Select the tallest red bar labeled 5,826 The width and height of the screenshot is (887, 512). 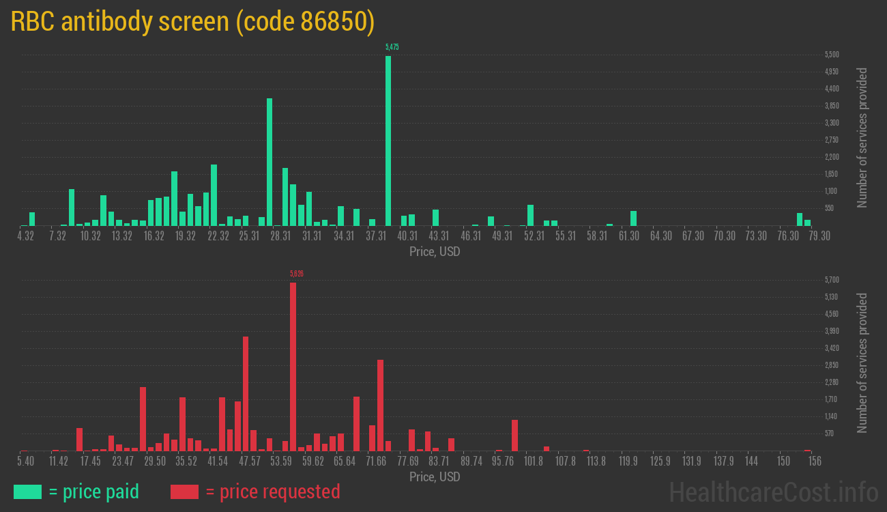tap(293, 367)
